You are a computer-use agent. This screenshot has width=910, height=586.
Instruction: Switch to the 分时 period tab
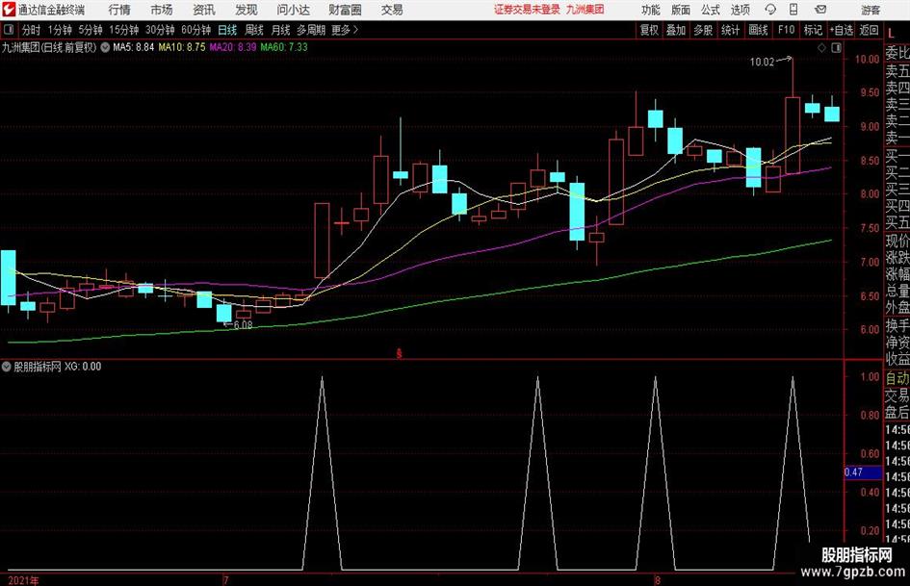[32, 30]
